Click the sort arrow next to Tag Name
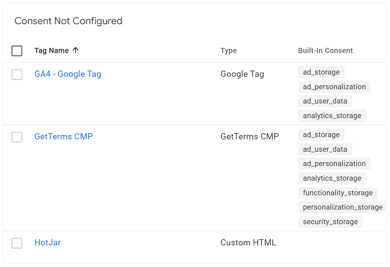Viewport: 390px width, 267px height. click(75, 50)
